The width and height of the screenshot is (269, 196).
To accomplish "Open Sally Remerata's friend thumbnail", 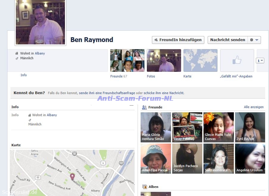I will coord(218,158).
